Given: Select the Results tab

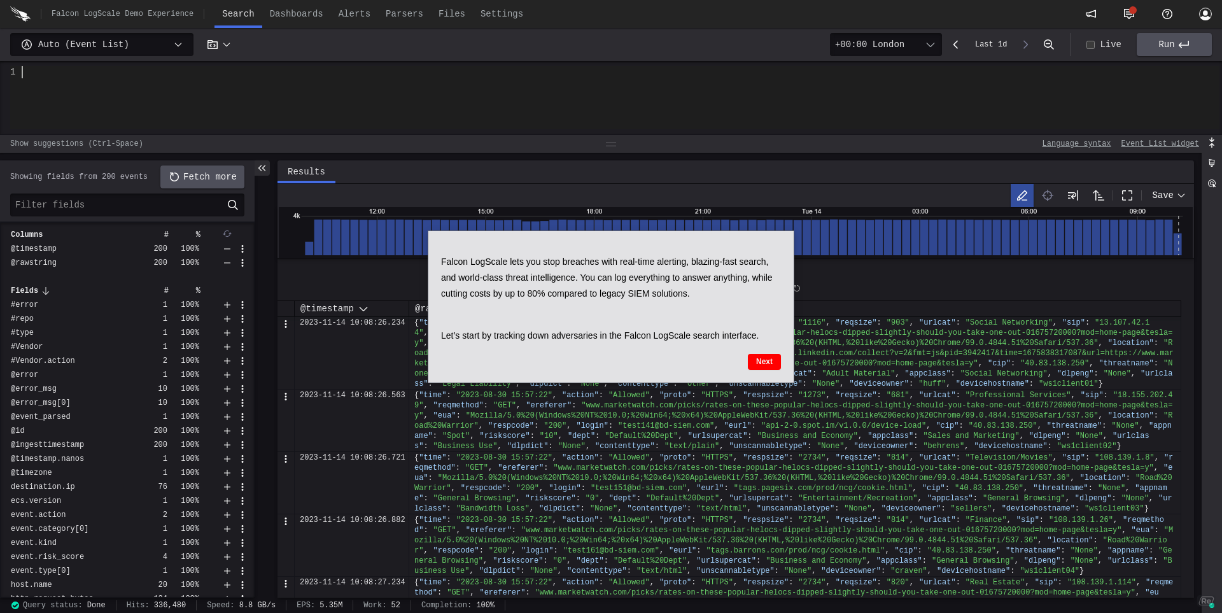Looking at the screenshot, I should pos(306,172).
